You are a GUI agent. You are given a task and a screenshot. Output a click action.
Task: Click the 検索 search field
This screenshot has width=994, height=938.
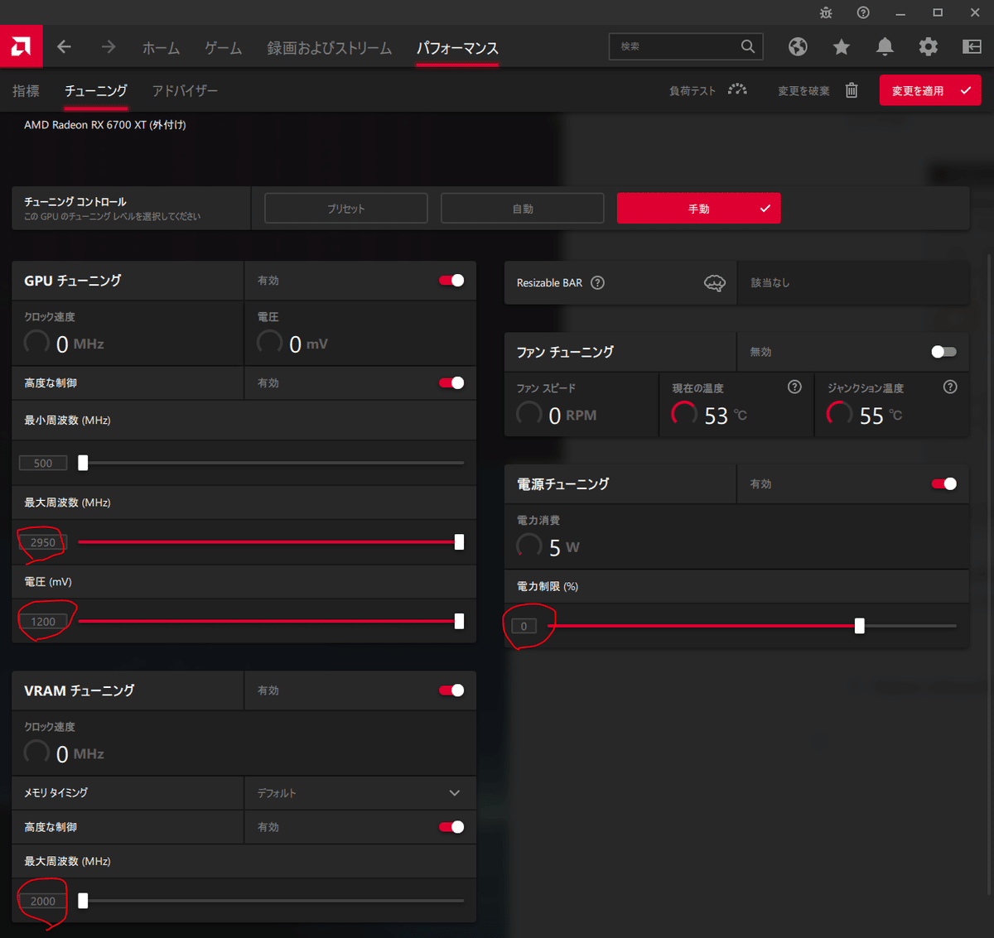coord(686,46)
